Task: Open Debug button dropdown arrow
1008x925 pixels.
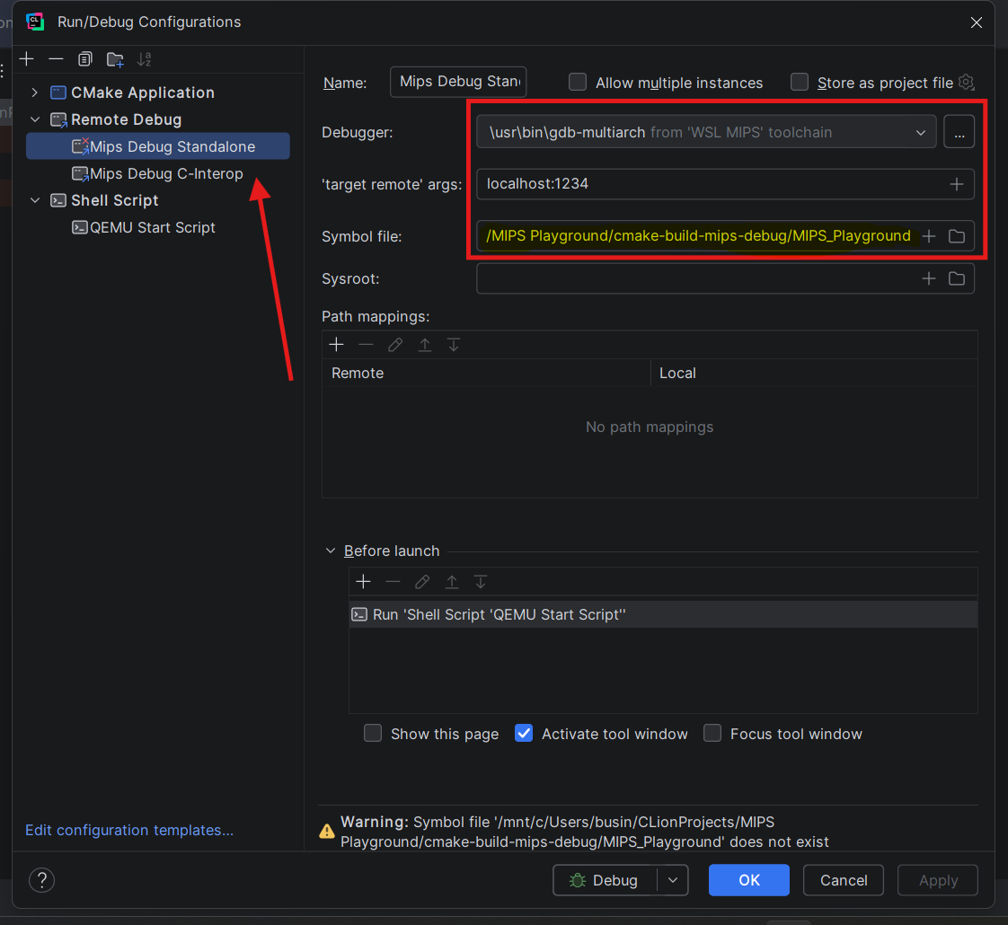Action: point(672,880)
